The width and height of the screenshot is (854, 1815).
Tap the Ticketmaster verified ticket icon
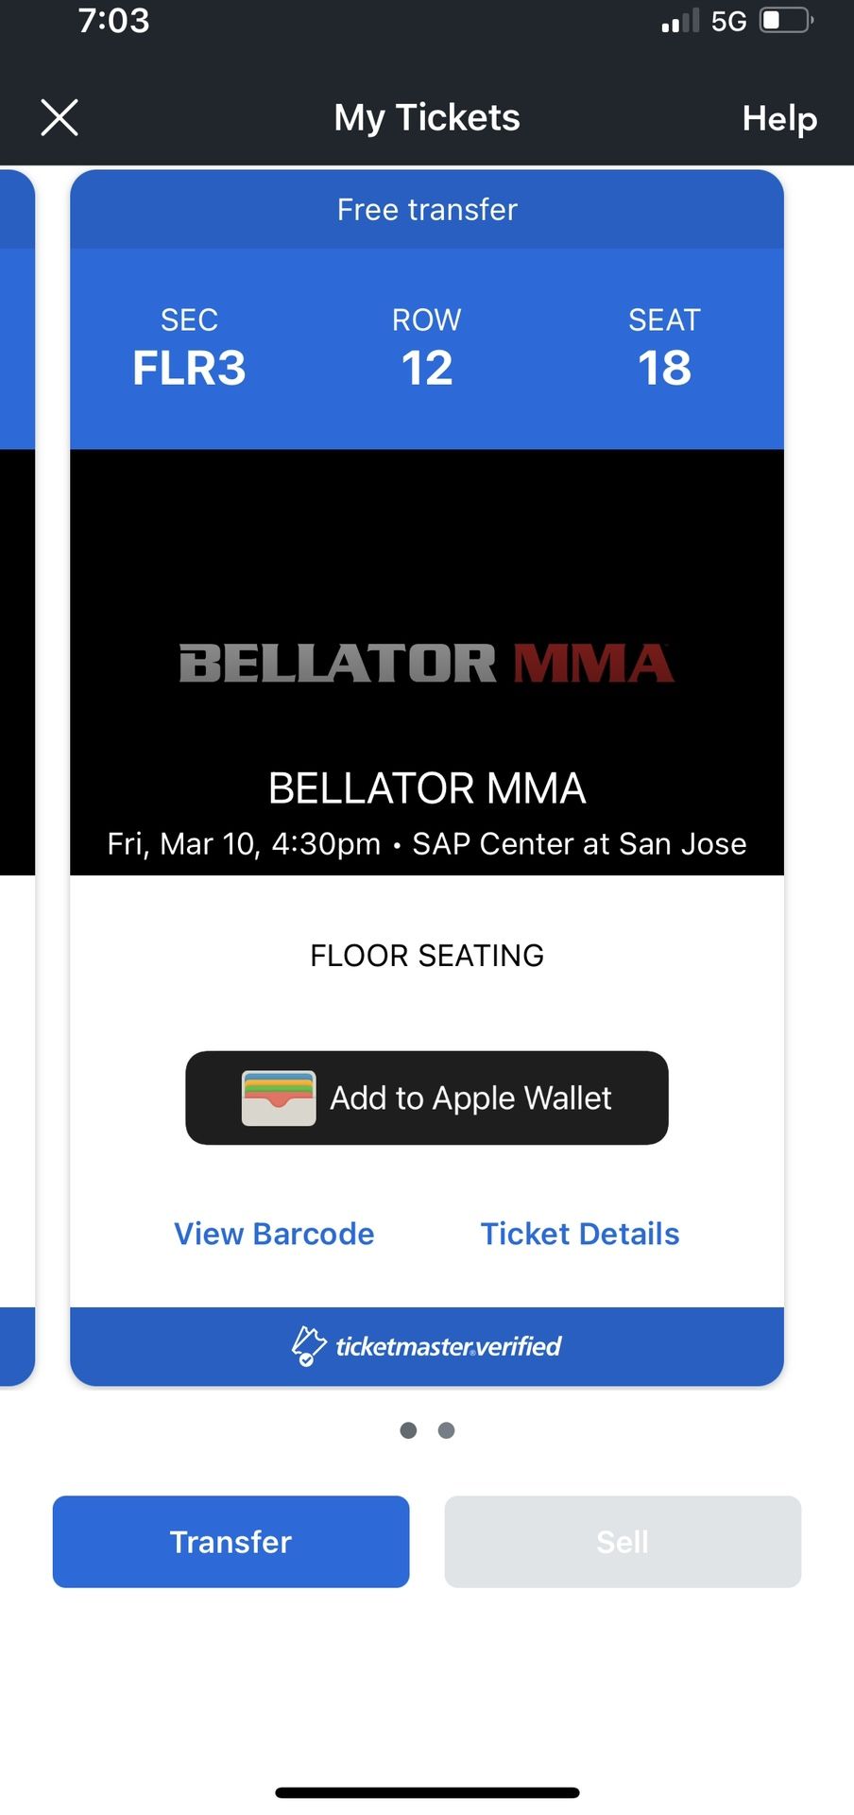(x=308, y=1346)
